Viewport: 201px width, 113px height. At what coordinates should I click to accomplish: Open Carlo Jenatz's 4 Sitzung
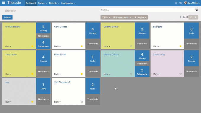[x=93, y=31]
